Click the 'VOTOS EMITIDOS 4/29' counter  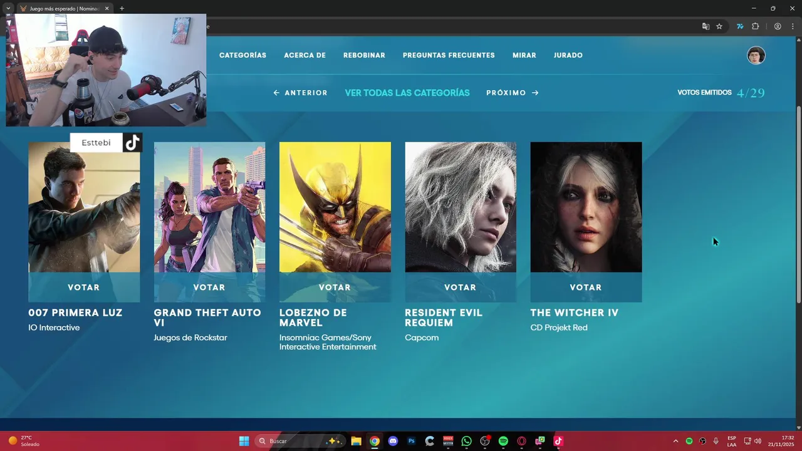point(721,93)
